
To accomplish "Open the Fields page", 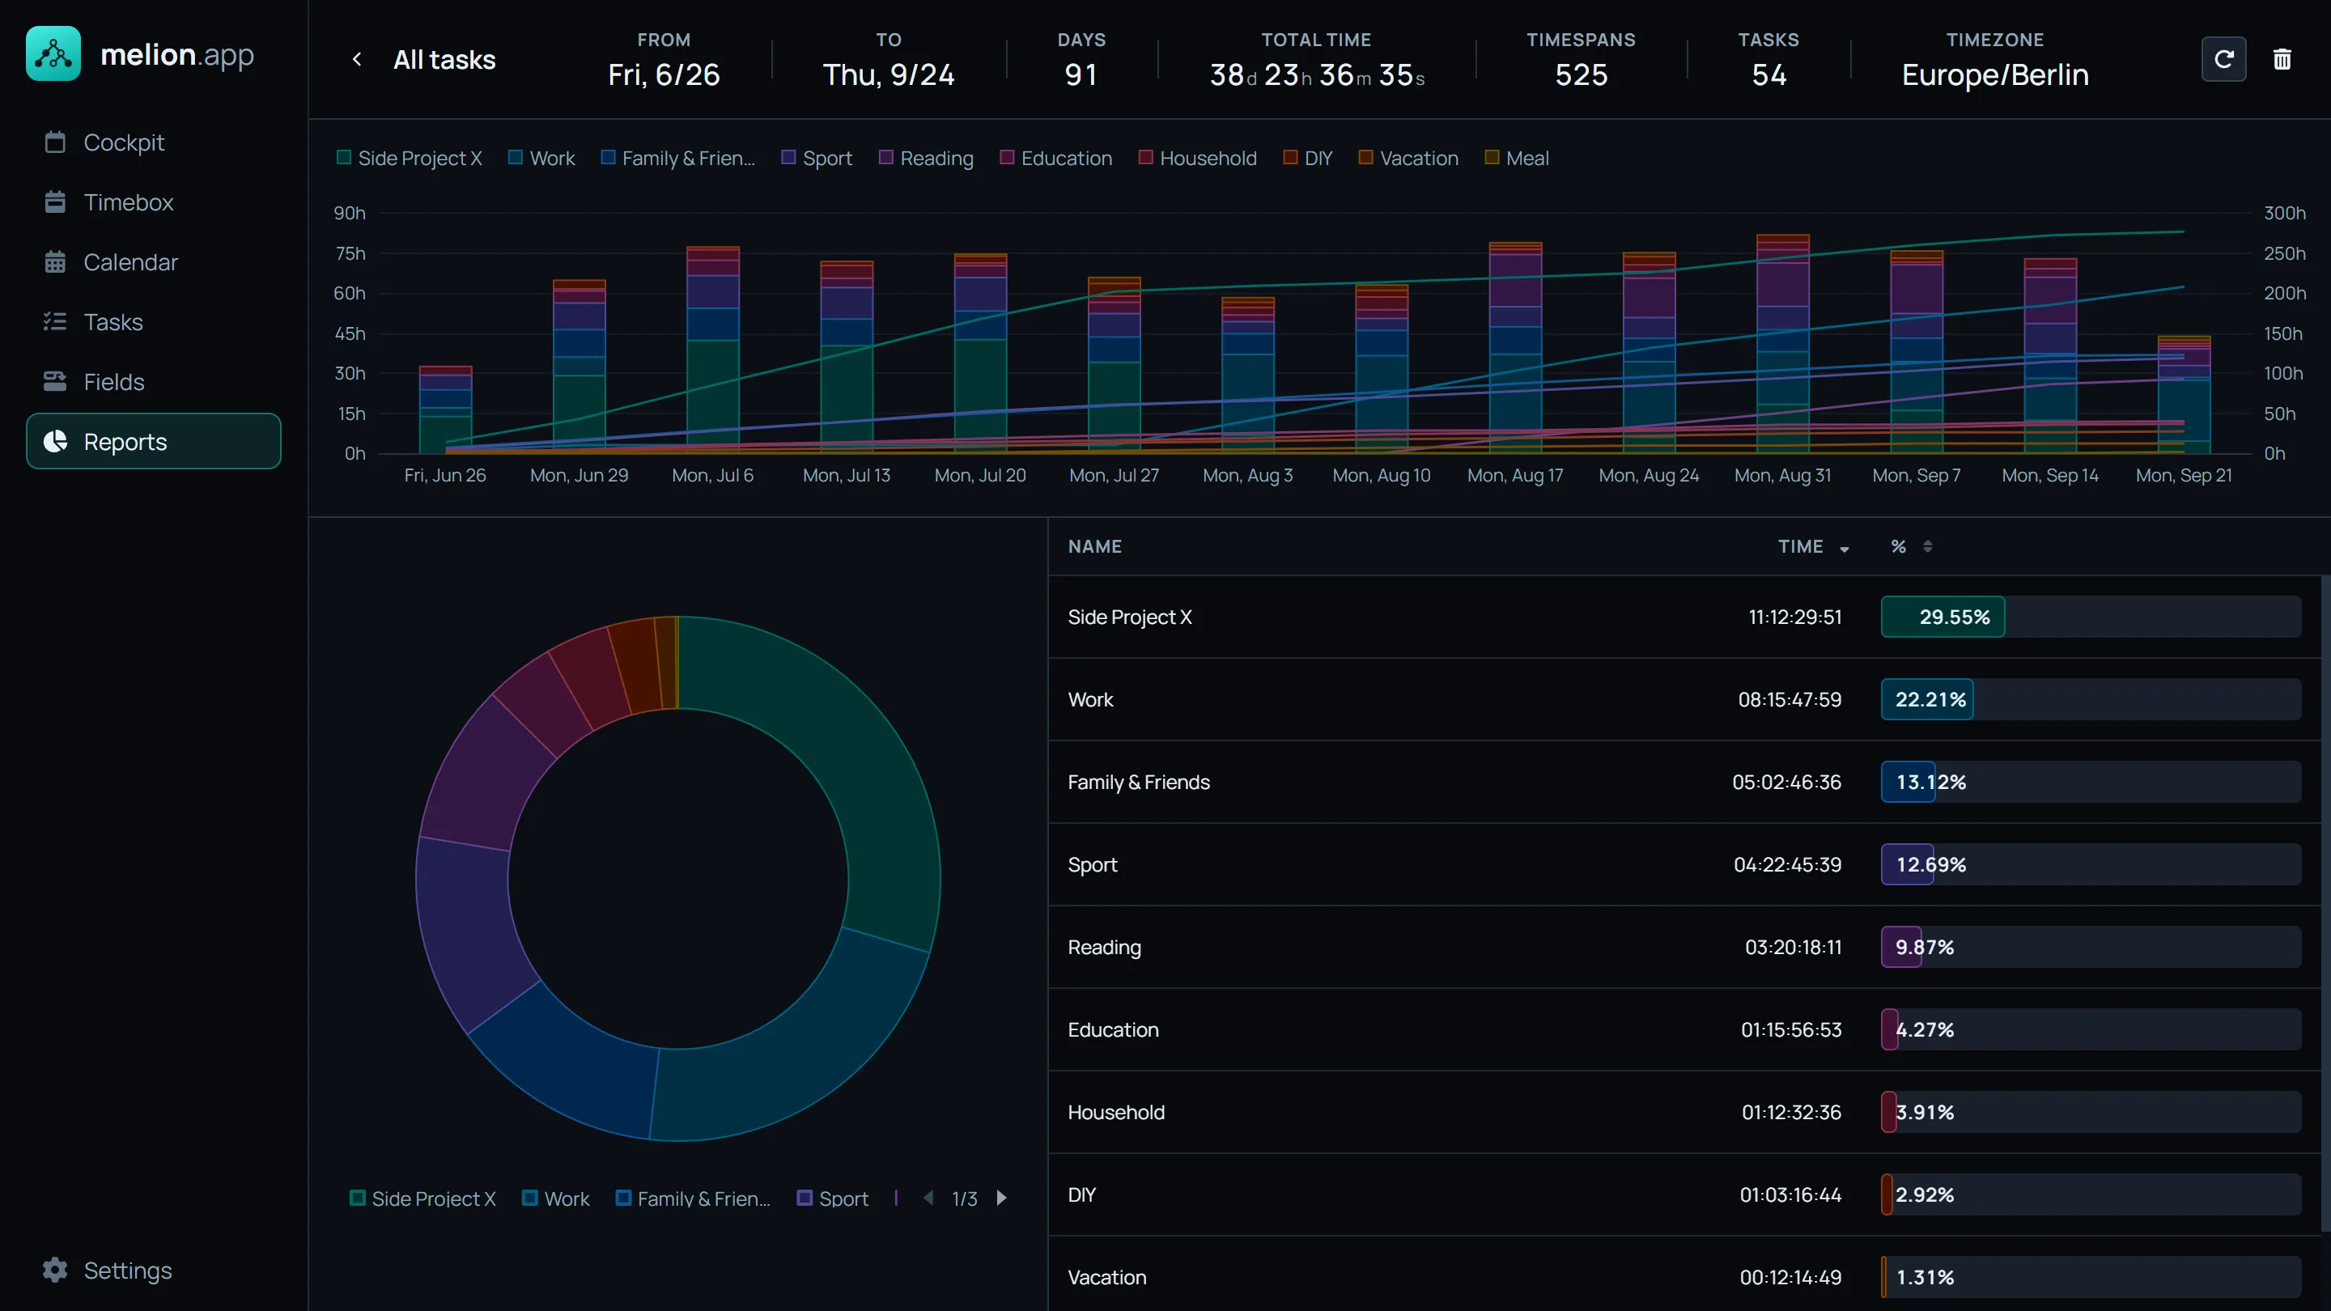I will tap(154, 381).
